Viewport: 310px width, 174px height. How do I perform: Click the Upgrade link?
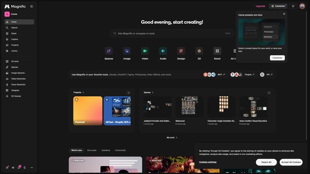coord(260,6)
